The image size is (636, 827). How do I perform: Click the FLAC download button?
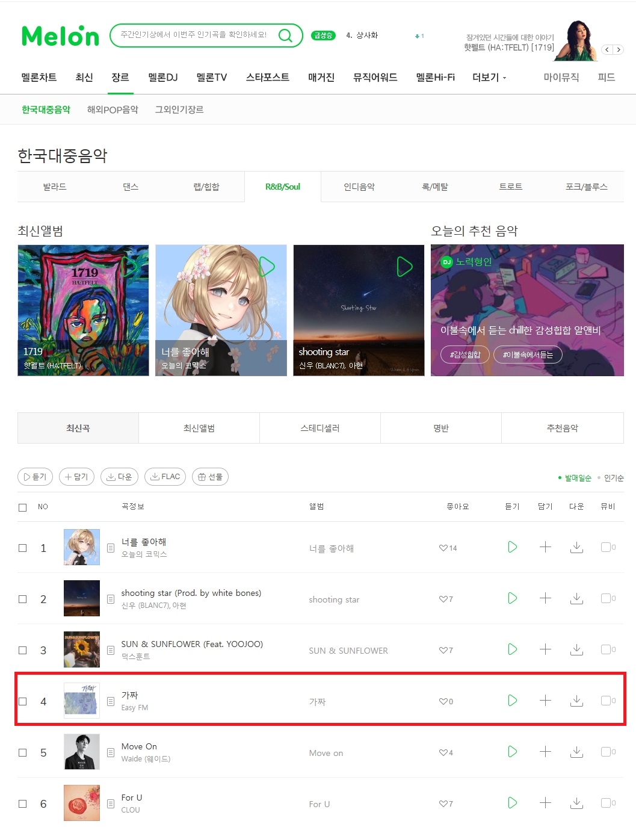(x=165, y=477)
